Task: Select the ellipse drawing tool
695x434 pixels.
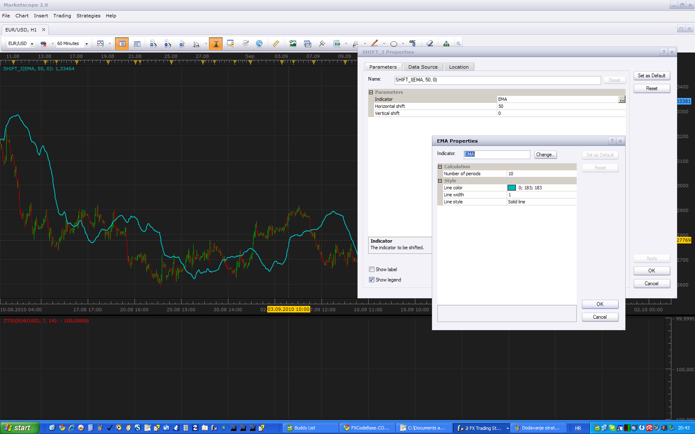Action: 394,43
